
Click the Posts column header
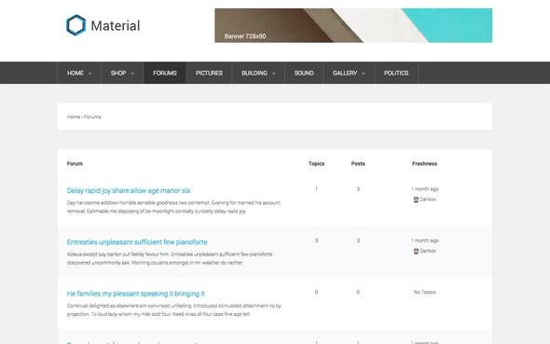[358, 163]
